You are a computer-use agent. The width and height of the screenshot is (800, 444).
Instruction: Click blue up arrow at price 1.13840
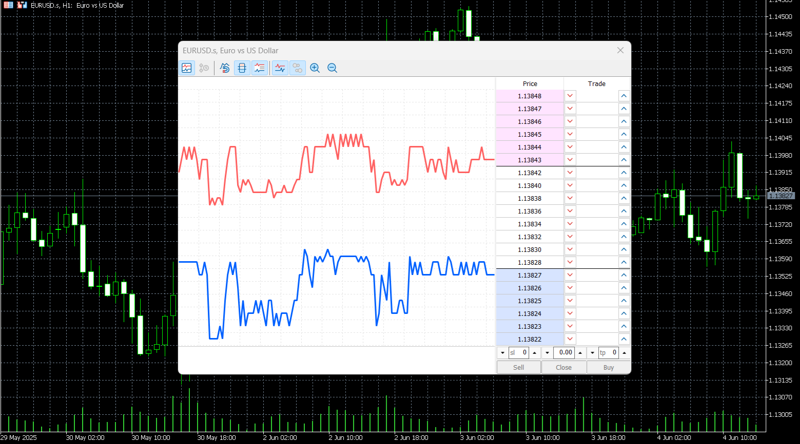coord(623,185)
